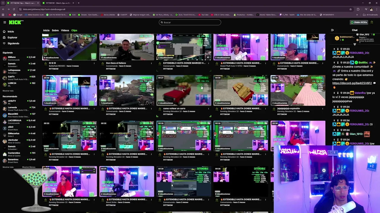The image size is (380, 213).
Task: Collapse Recomendado list with Mostrar Menos
Action: pos(28,167)
